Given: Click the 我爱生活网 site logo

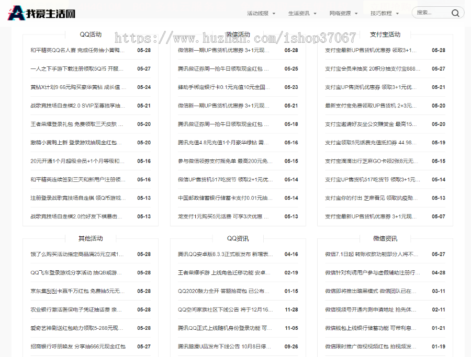Looking at the screenshot, I should point(41,13).
